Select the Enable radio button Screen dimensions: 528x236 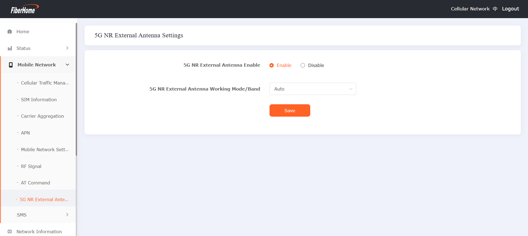[271, 65]
